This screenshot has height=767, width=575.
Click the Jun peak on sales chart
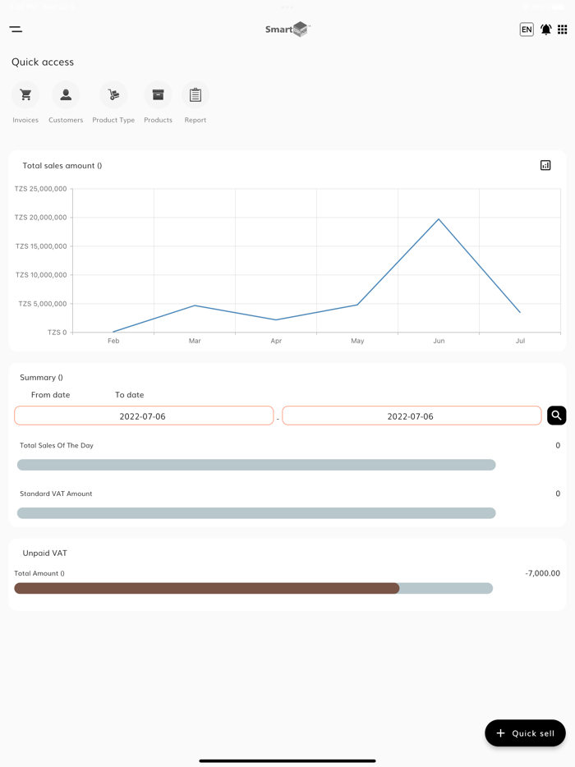tap(439, 219)
